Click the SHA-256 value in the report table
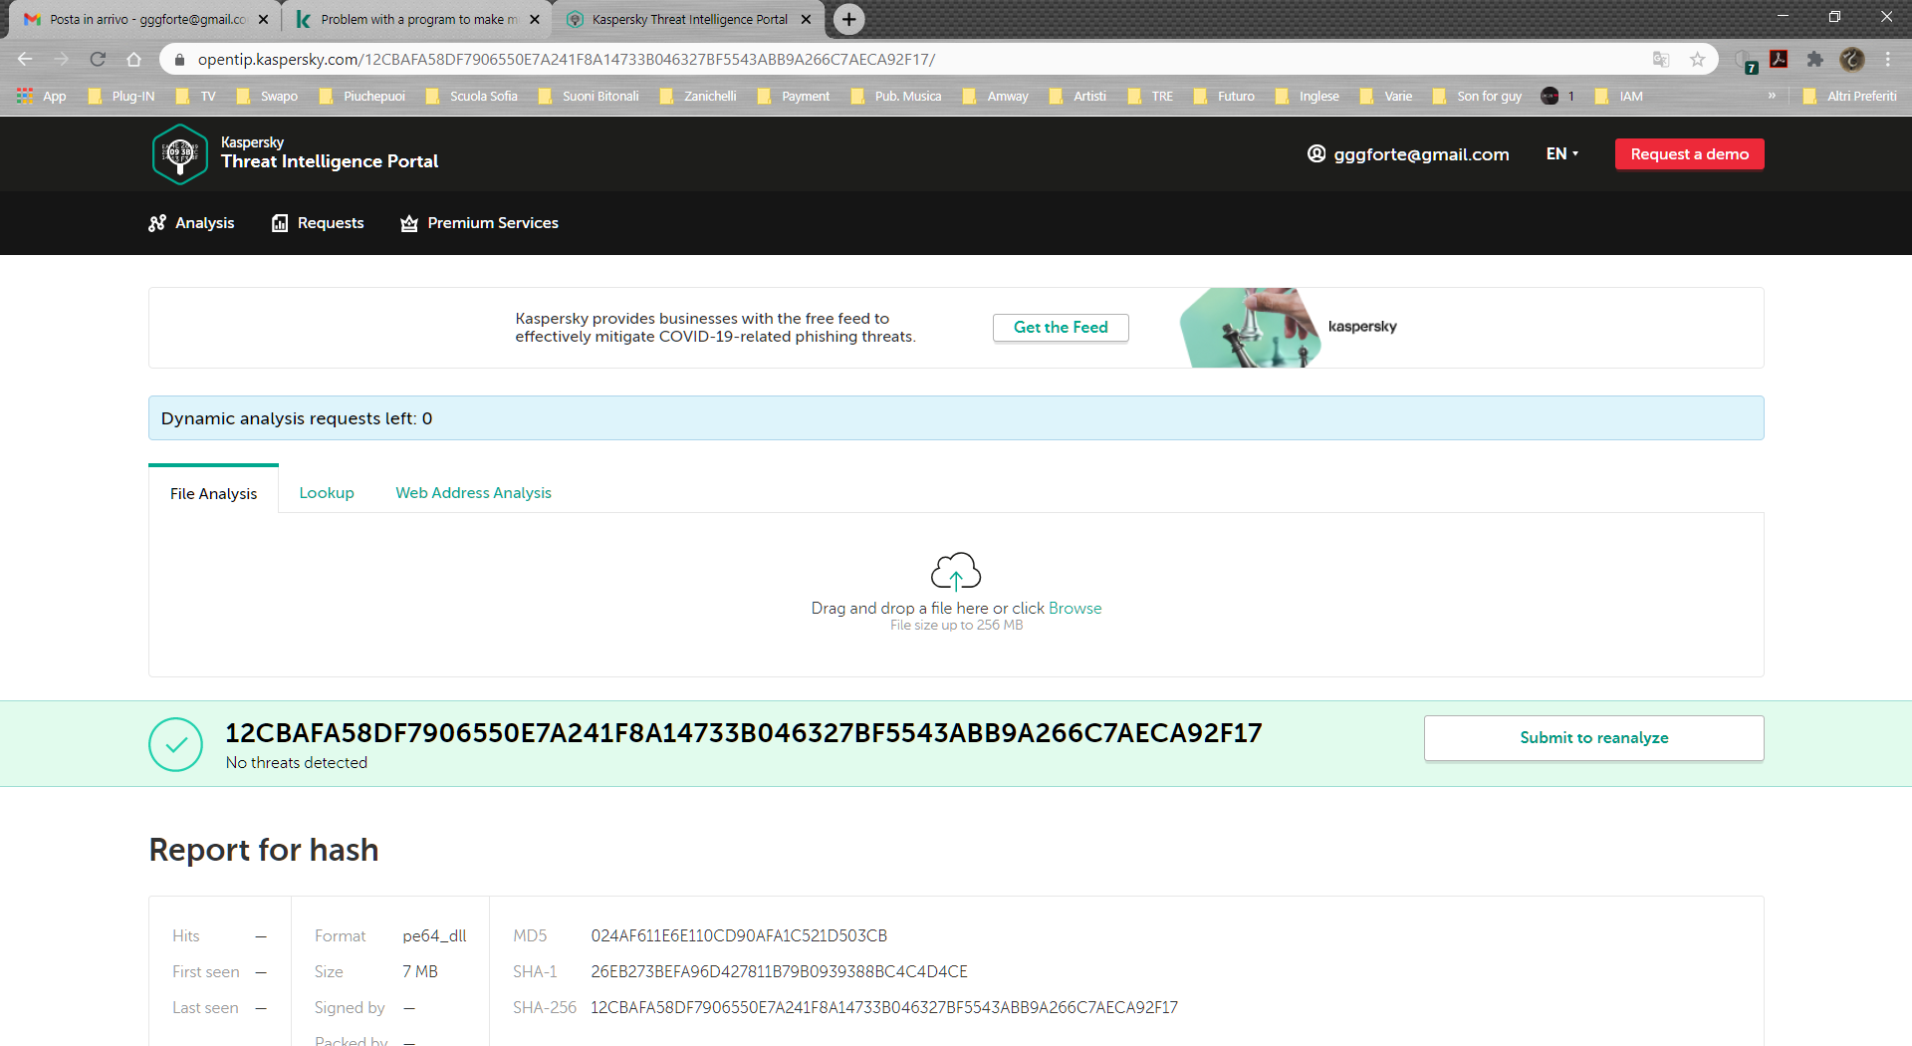 pos(883,1008)
